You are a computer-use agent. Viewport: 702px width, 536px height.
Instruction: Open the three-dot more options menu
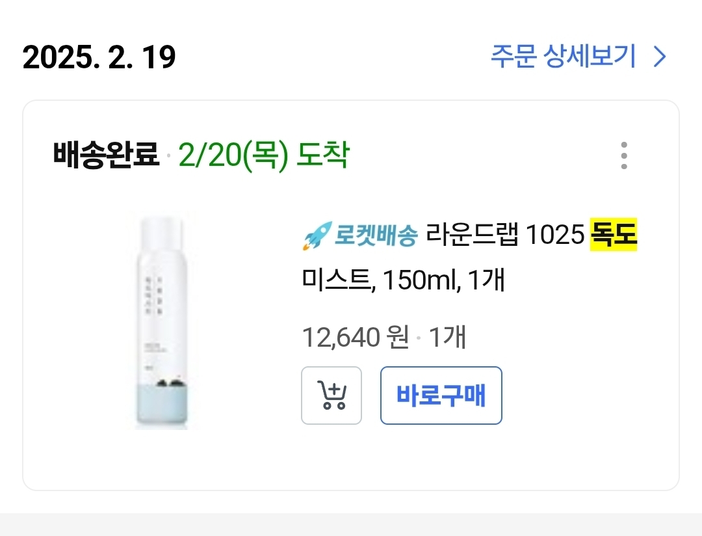tap(623, 155)
